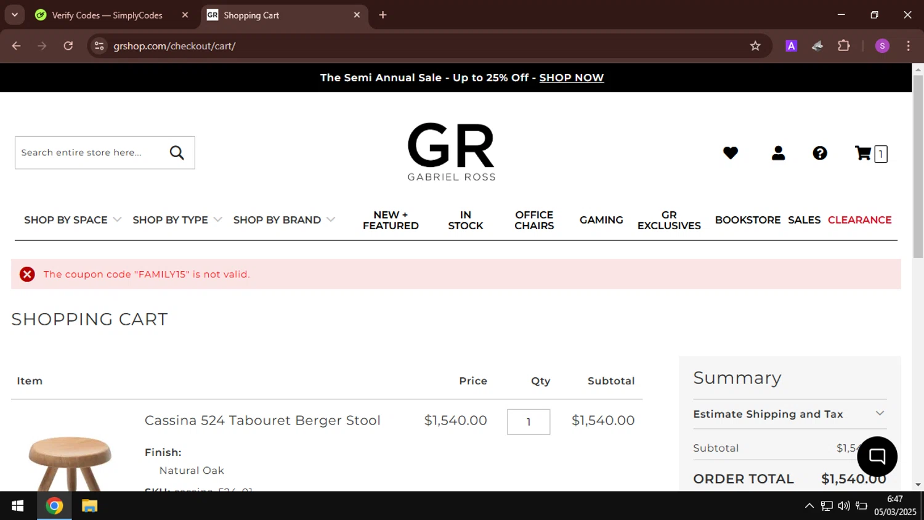This screenshot has height=520, width=924.
Task: Open the live chat bubble
Action: coord(877,457)
